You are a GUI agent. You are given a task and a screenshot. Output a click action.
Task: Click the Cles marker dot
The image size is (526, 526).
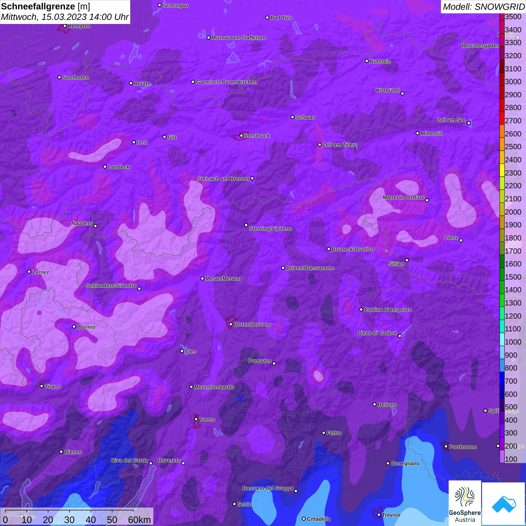[x=182, y=351]
